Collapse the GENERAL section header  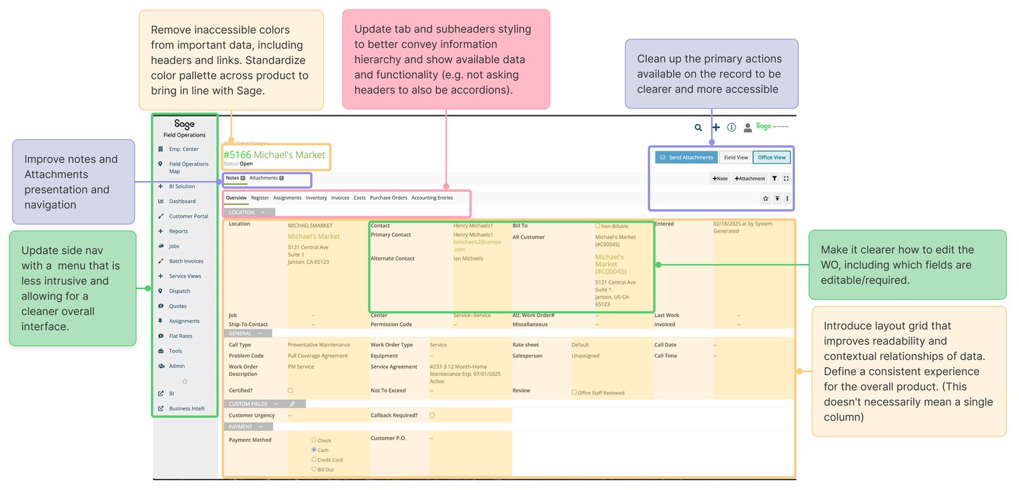coord(248,333)
